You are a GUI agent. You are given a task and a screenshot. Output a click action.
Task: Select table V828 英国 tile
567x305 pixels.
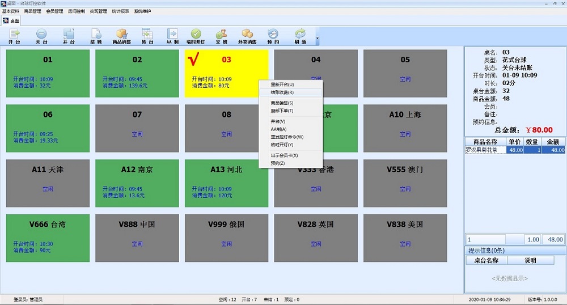point(316,238)
